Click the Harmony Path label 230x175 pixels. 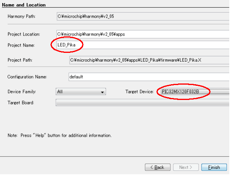(x=21, y=17)
